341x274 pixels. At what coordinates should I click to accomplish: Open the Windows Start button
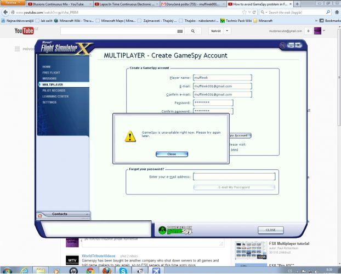pyautogui.click(x=7, y=271)
